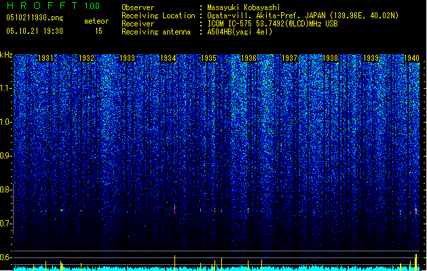
Task: Click the 1939 time marker
Action: (x=371, y=58)
